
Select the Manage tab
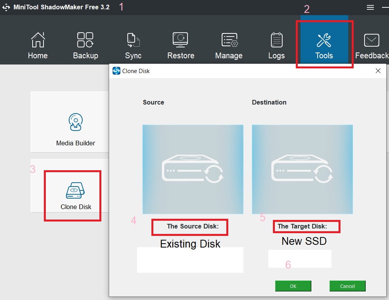(229, 46)
